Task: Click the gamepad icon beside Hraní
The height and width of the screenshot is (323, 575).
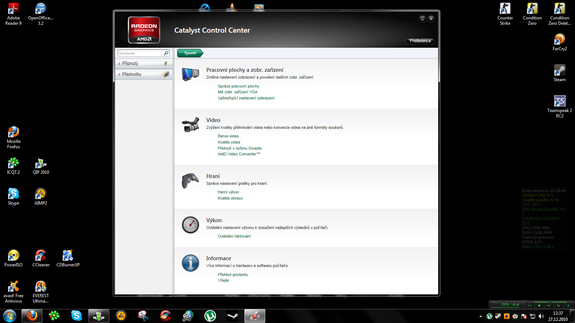Action: [190, 181]
